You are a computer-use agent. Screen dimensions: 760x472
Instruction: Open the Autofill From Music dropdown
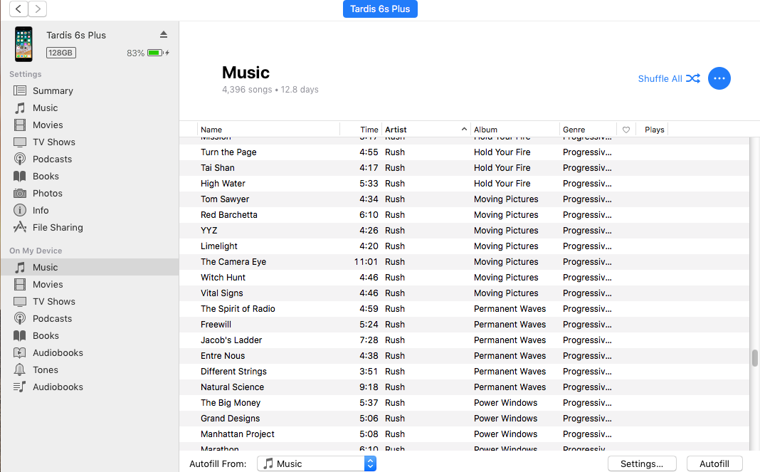pos(317,463)
